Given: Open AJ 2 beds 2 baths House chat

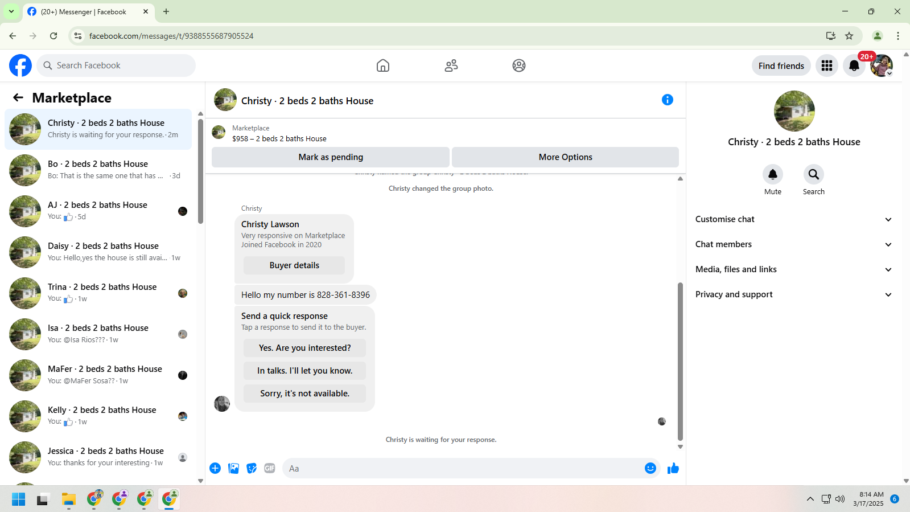Looking at the screenshot, I should coord(98,211).
